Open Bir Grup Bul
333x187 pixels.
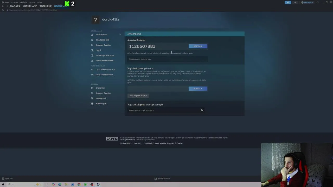(101, 98)
